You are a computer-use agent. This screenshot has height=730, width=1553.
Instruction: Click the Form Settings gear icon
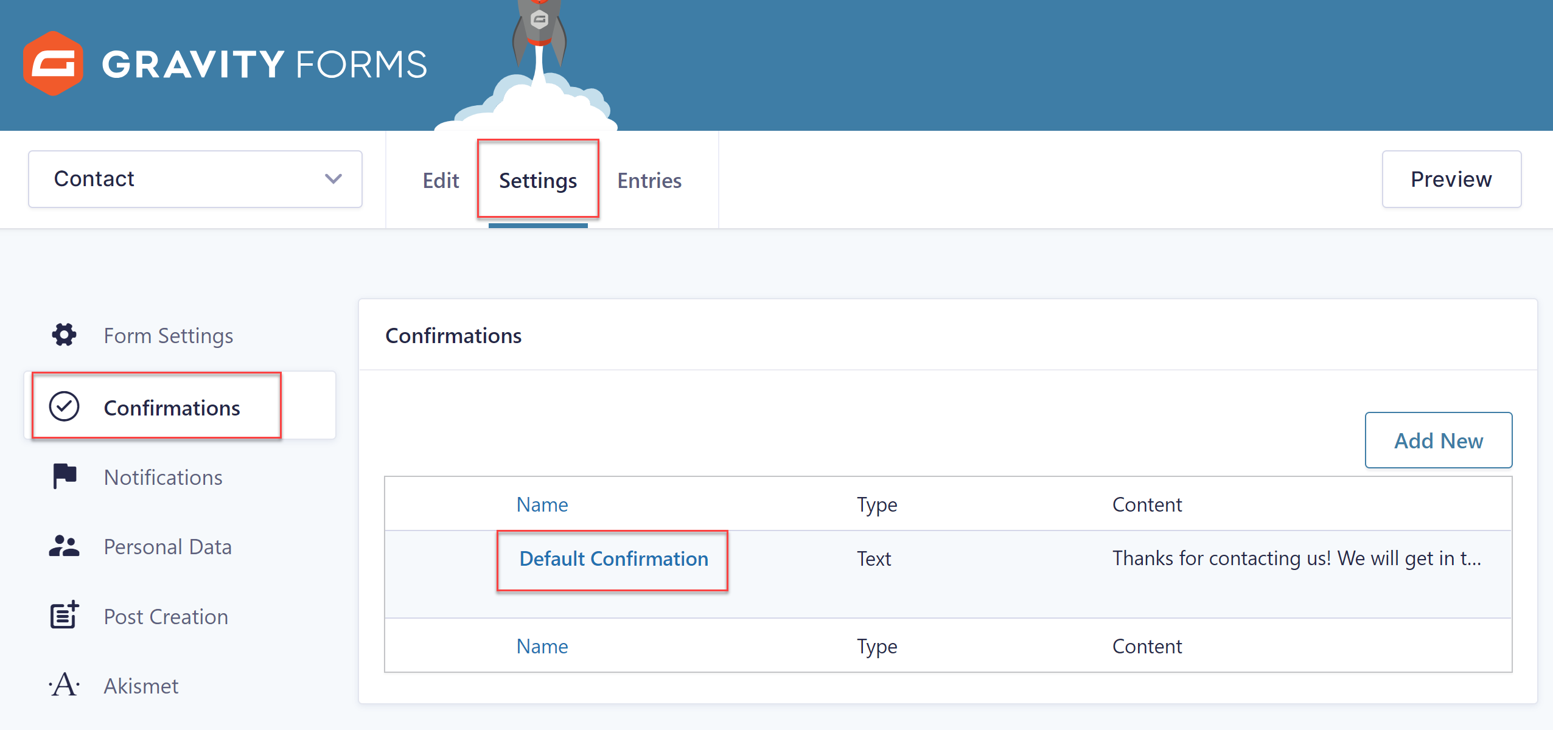pyautogui.click(x=64, y=335)
